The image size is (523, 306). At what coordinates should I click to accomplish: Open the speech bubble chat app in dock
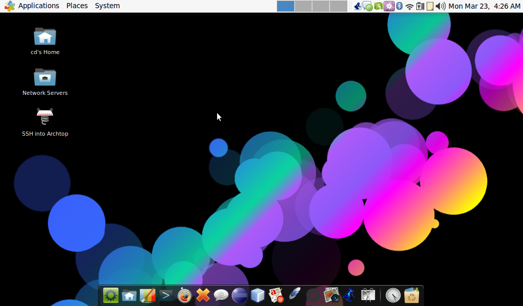coord(221,295)
